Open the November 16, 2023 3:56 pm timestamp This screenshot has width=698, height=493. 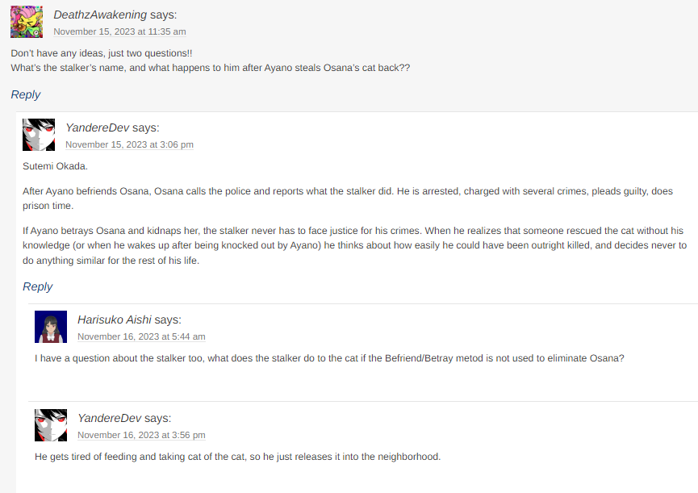(x=141, y=435)
